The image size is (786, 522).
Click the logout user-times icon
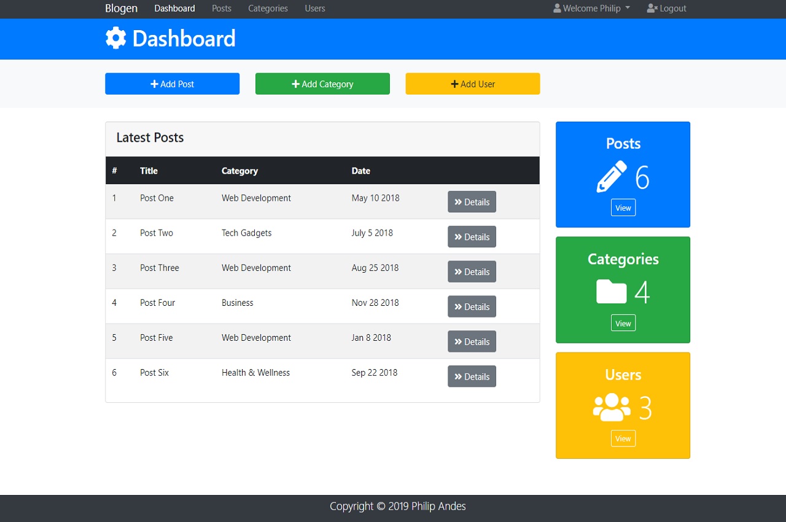(652, 9)
